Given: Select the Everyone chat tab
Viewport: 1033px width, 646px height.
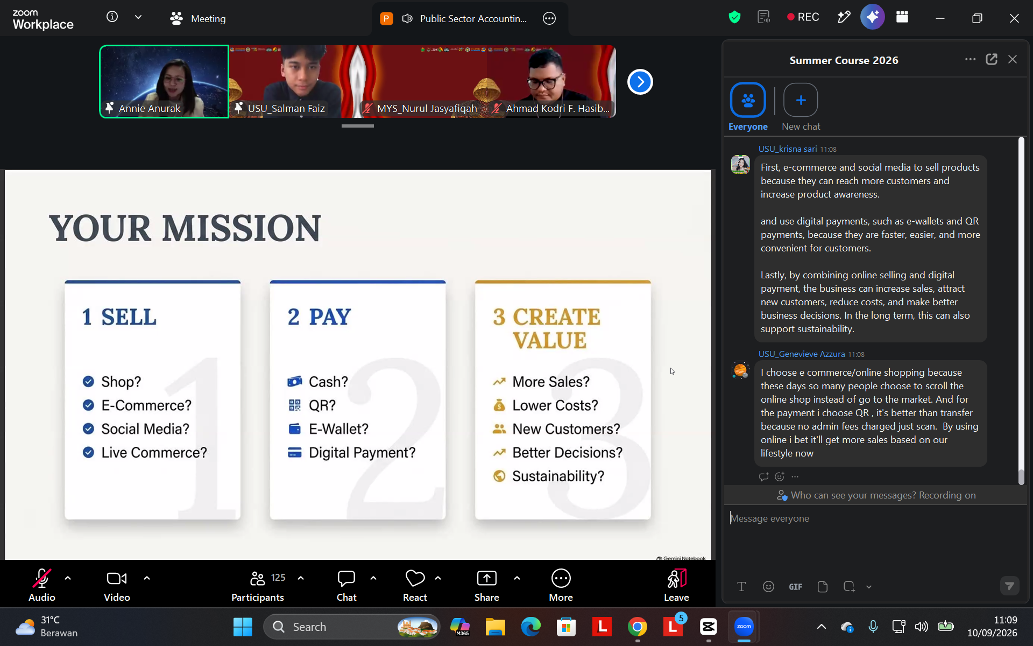Looking at the screenshot, I should coord(748,107).
